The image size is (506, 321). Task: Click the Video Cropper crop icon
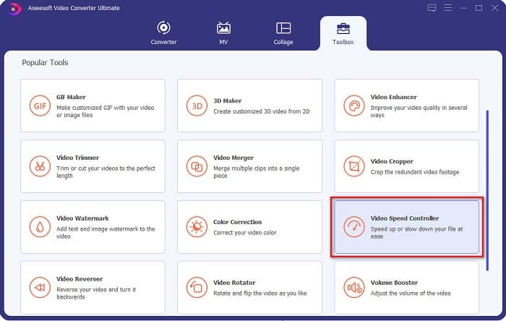click(354, 166)
